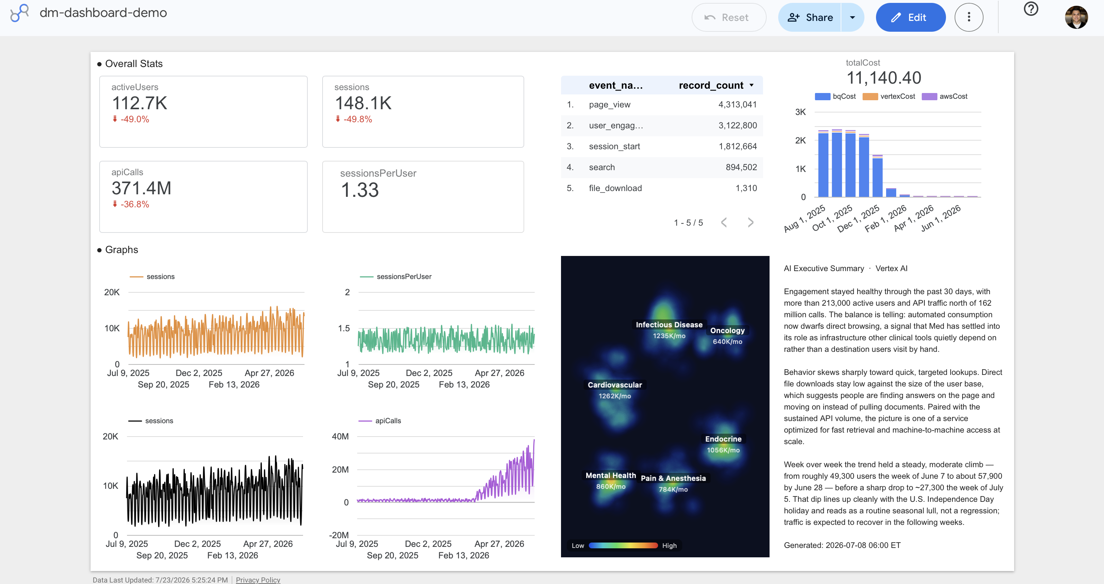Click the -49.0% activeUsers change indicator
This screenshot has width=1104, height=584.
(x=131, y=119)
